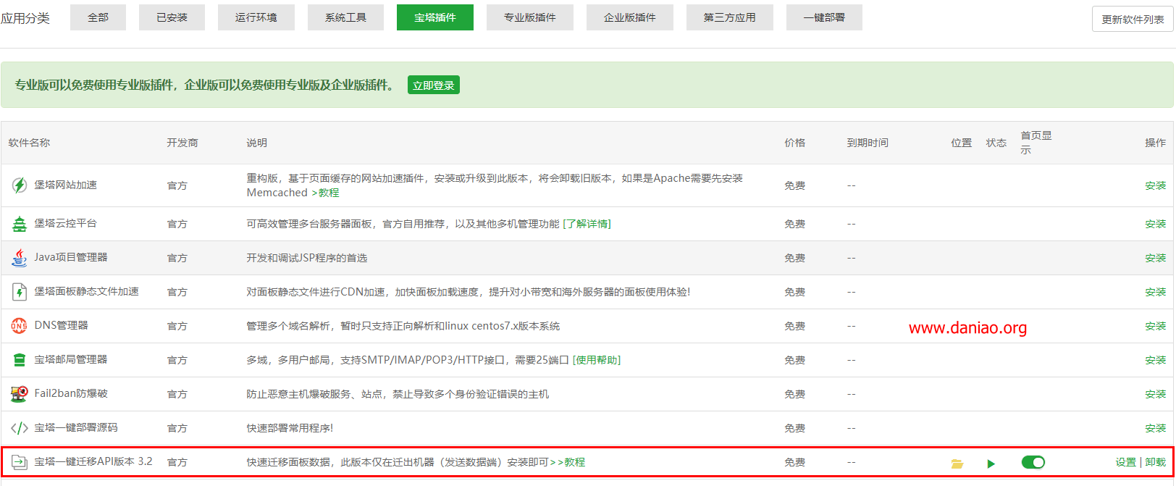Viewport: 1176px width, 486px height.
Task: Click the 宝塔一键部署源码 software name
Action: [x=76, y=427]
